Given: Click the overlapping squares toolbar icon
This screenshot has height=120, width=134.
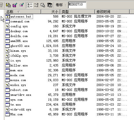Looking at the screenshot, I should tap(43, 5).
